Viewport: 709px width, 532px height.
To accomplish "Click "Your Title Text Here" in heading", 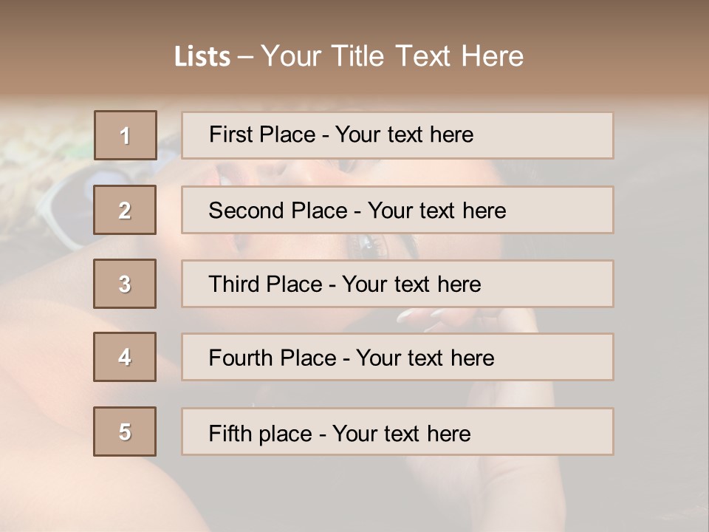I will pyautogui.click(x=392, y=56).
